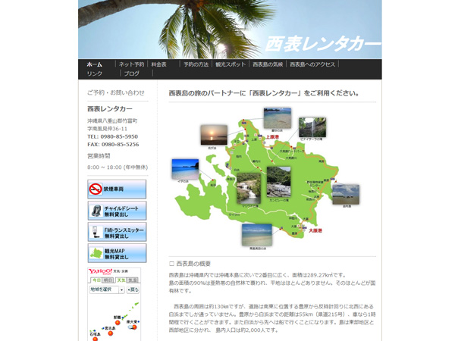The height and width of the screenshot is (341, 455).
Task: Click the 戻る back button in weather widget
Action: point(133,289)
